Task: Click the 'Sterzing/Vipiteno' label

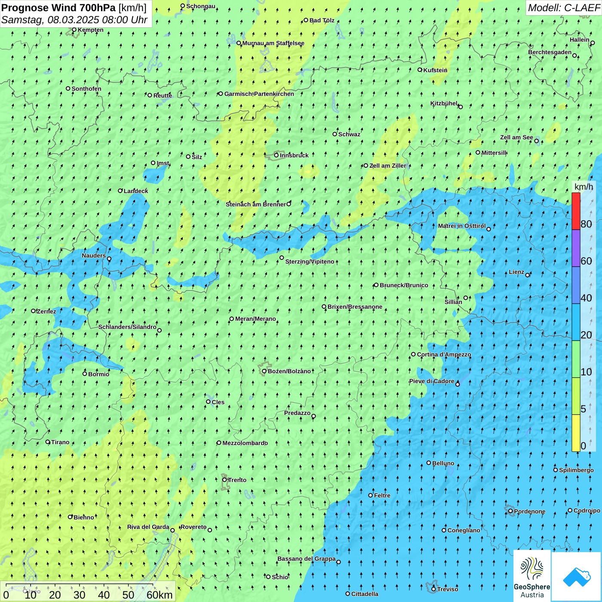Action: tap(310, 261)
